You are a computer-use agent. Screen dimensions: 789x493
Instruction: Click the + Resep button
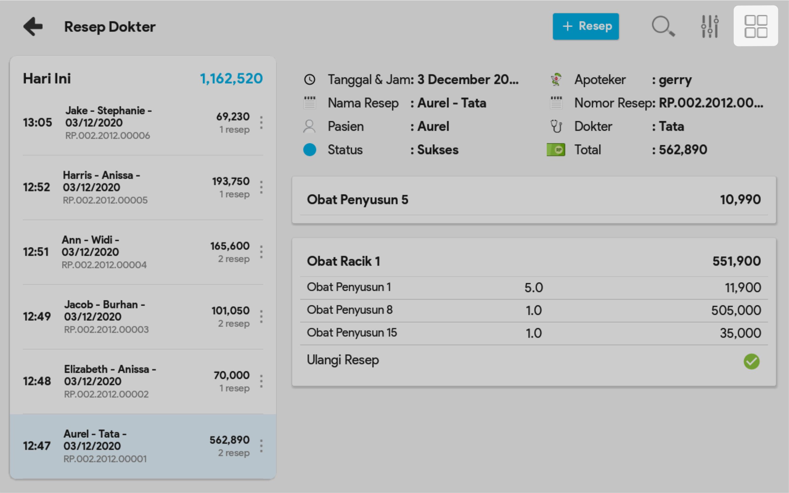point(585,26)
